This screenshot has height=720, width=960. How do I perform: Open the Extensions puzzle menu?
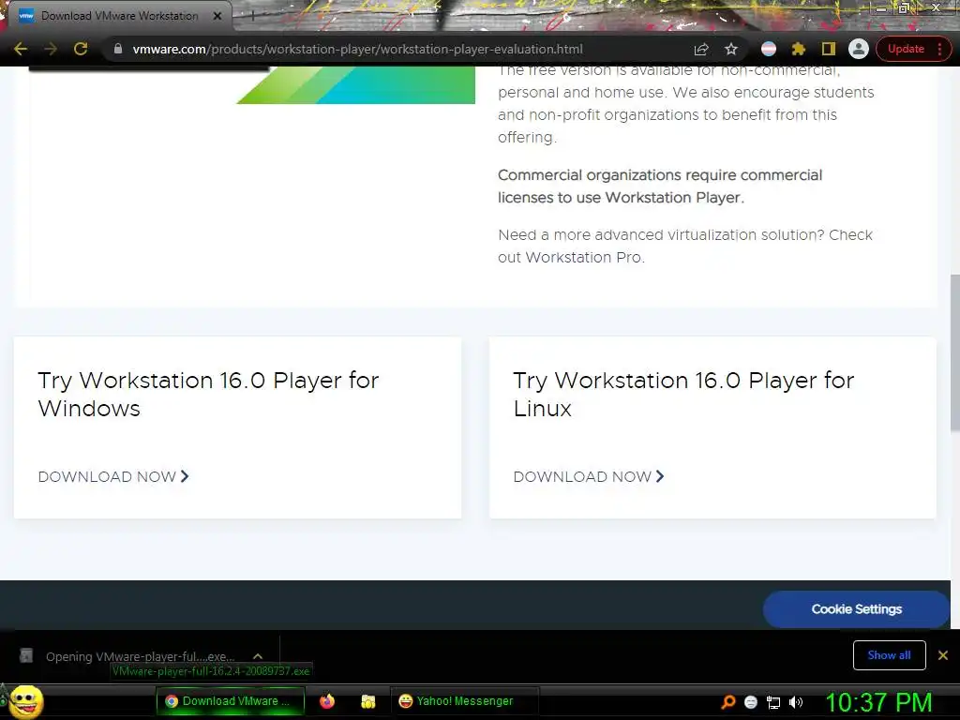(799, 49)
